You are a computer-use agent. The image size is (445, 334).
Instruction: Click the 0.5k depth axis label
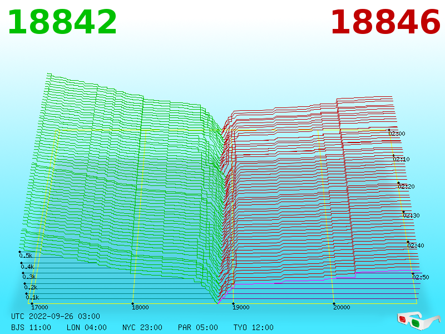26,256
